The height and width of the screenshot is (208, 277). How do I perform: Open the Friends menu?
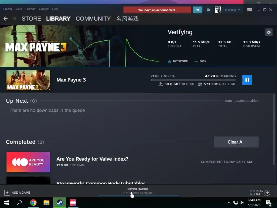[x=30, y=9]
